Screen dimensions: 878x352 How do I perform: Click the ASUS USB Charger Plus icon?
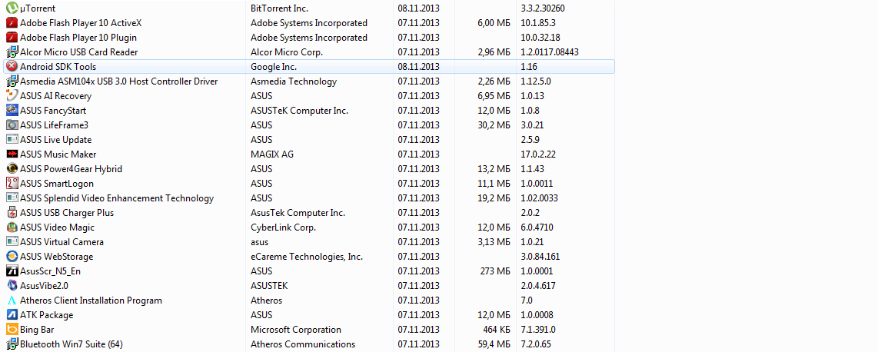click(x=12, y=213)
